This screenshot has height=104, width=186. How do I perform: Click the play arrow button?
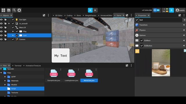pos(95,10)
